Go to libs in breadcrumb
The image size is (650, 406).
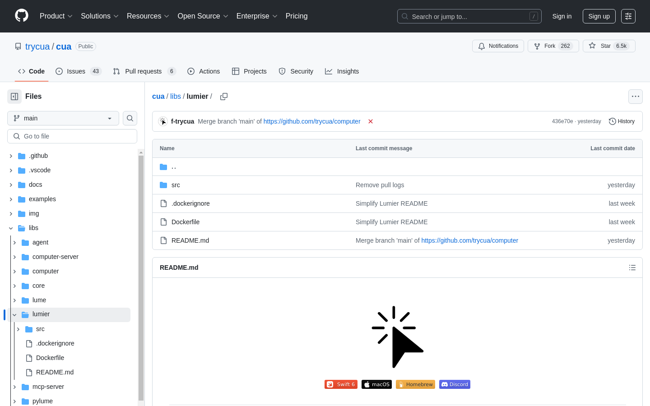click(176, 97)
